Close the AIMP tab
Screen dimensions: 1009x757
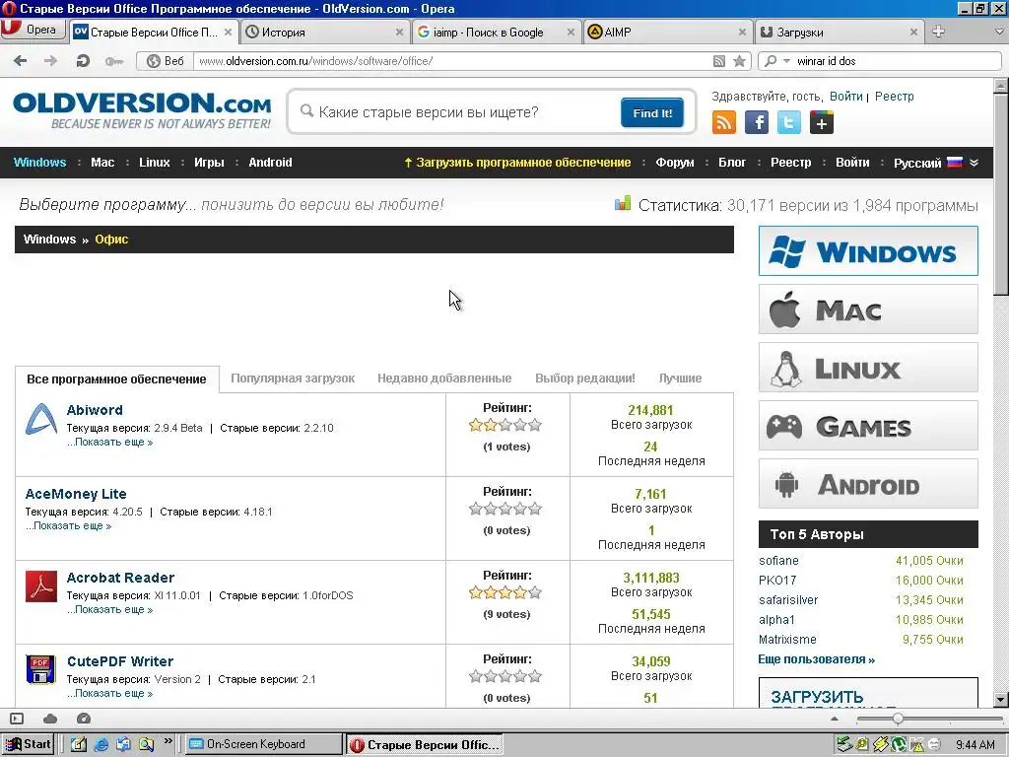742,33
